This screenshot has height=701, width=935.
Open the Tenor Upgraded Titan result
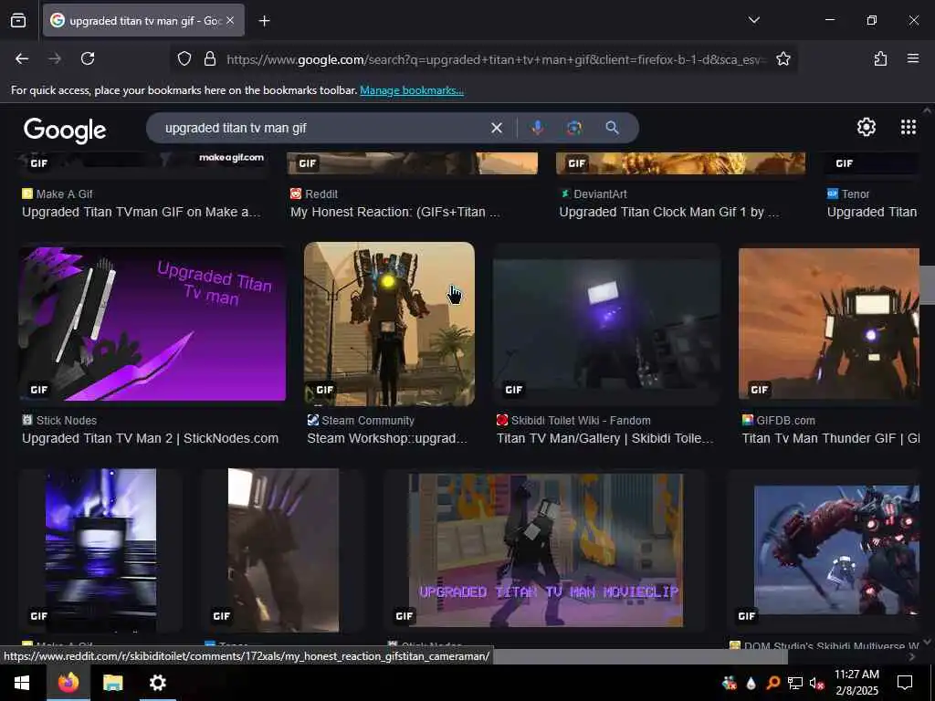[x=872, y=212]
